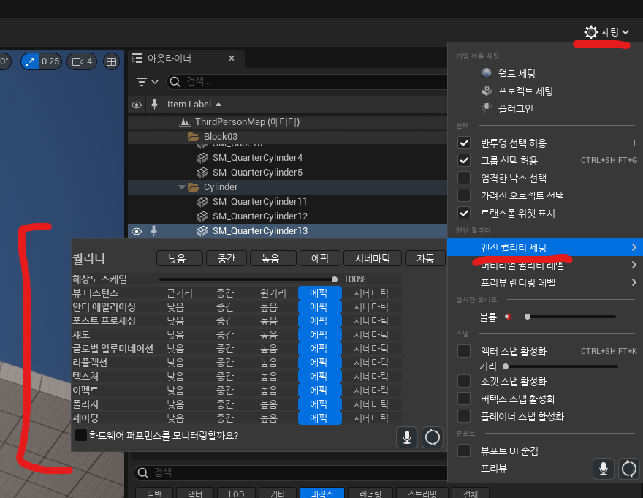Enable 뷰포트 UI 숨김 checkbox
Screen dimensions: 643x498
click(464, 450)
